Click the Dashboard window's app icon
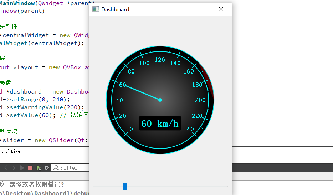 click(x=96, y=9)
